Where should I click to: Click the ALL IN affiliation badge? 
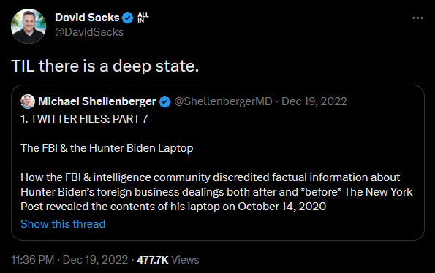click(143, 18)
